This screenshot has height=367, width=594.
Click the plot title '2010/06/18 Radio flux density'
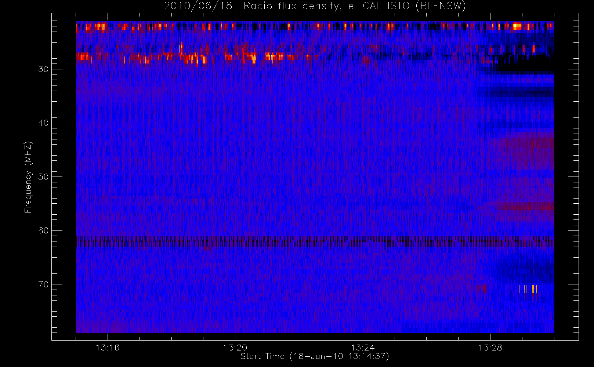(315, 6)
